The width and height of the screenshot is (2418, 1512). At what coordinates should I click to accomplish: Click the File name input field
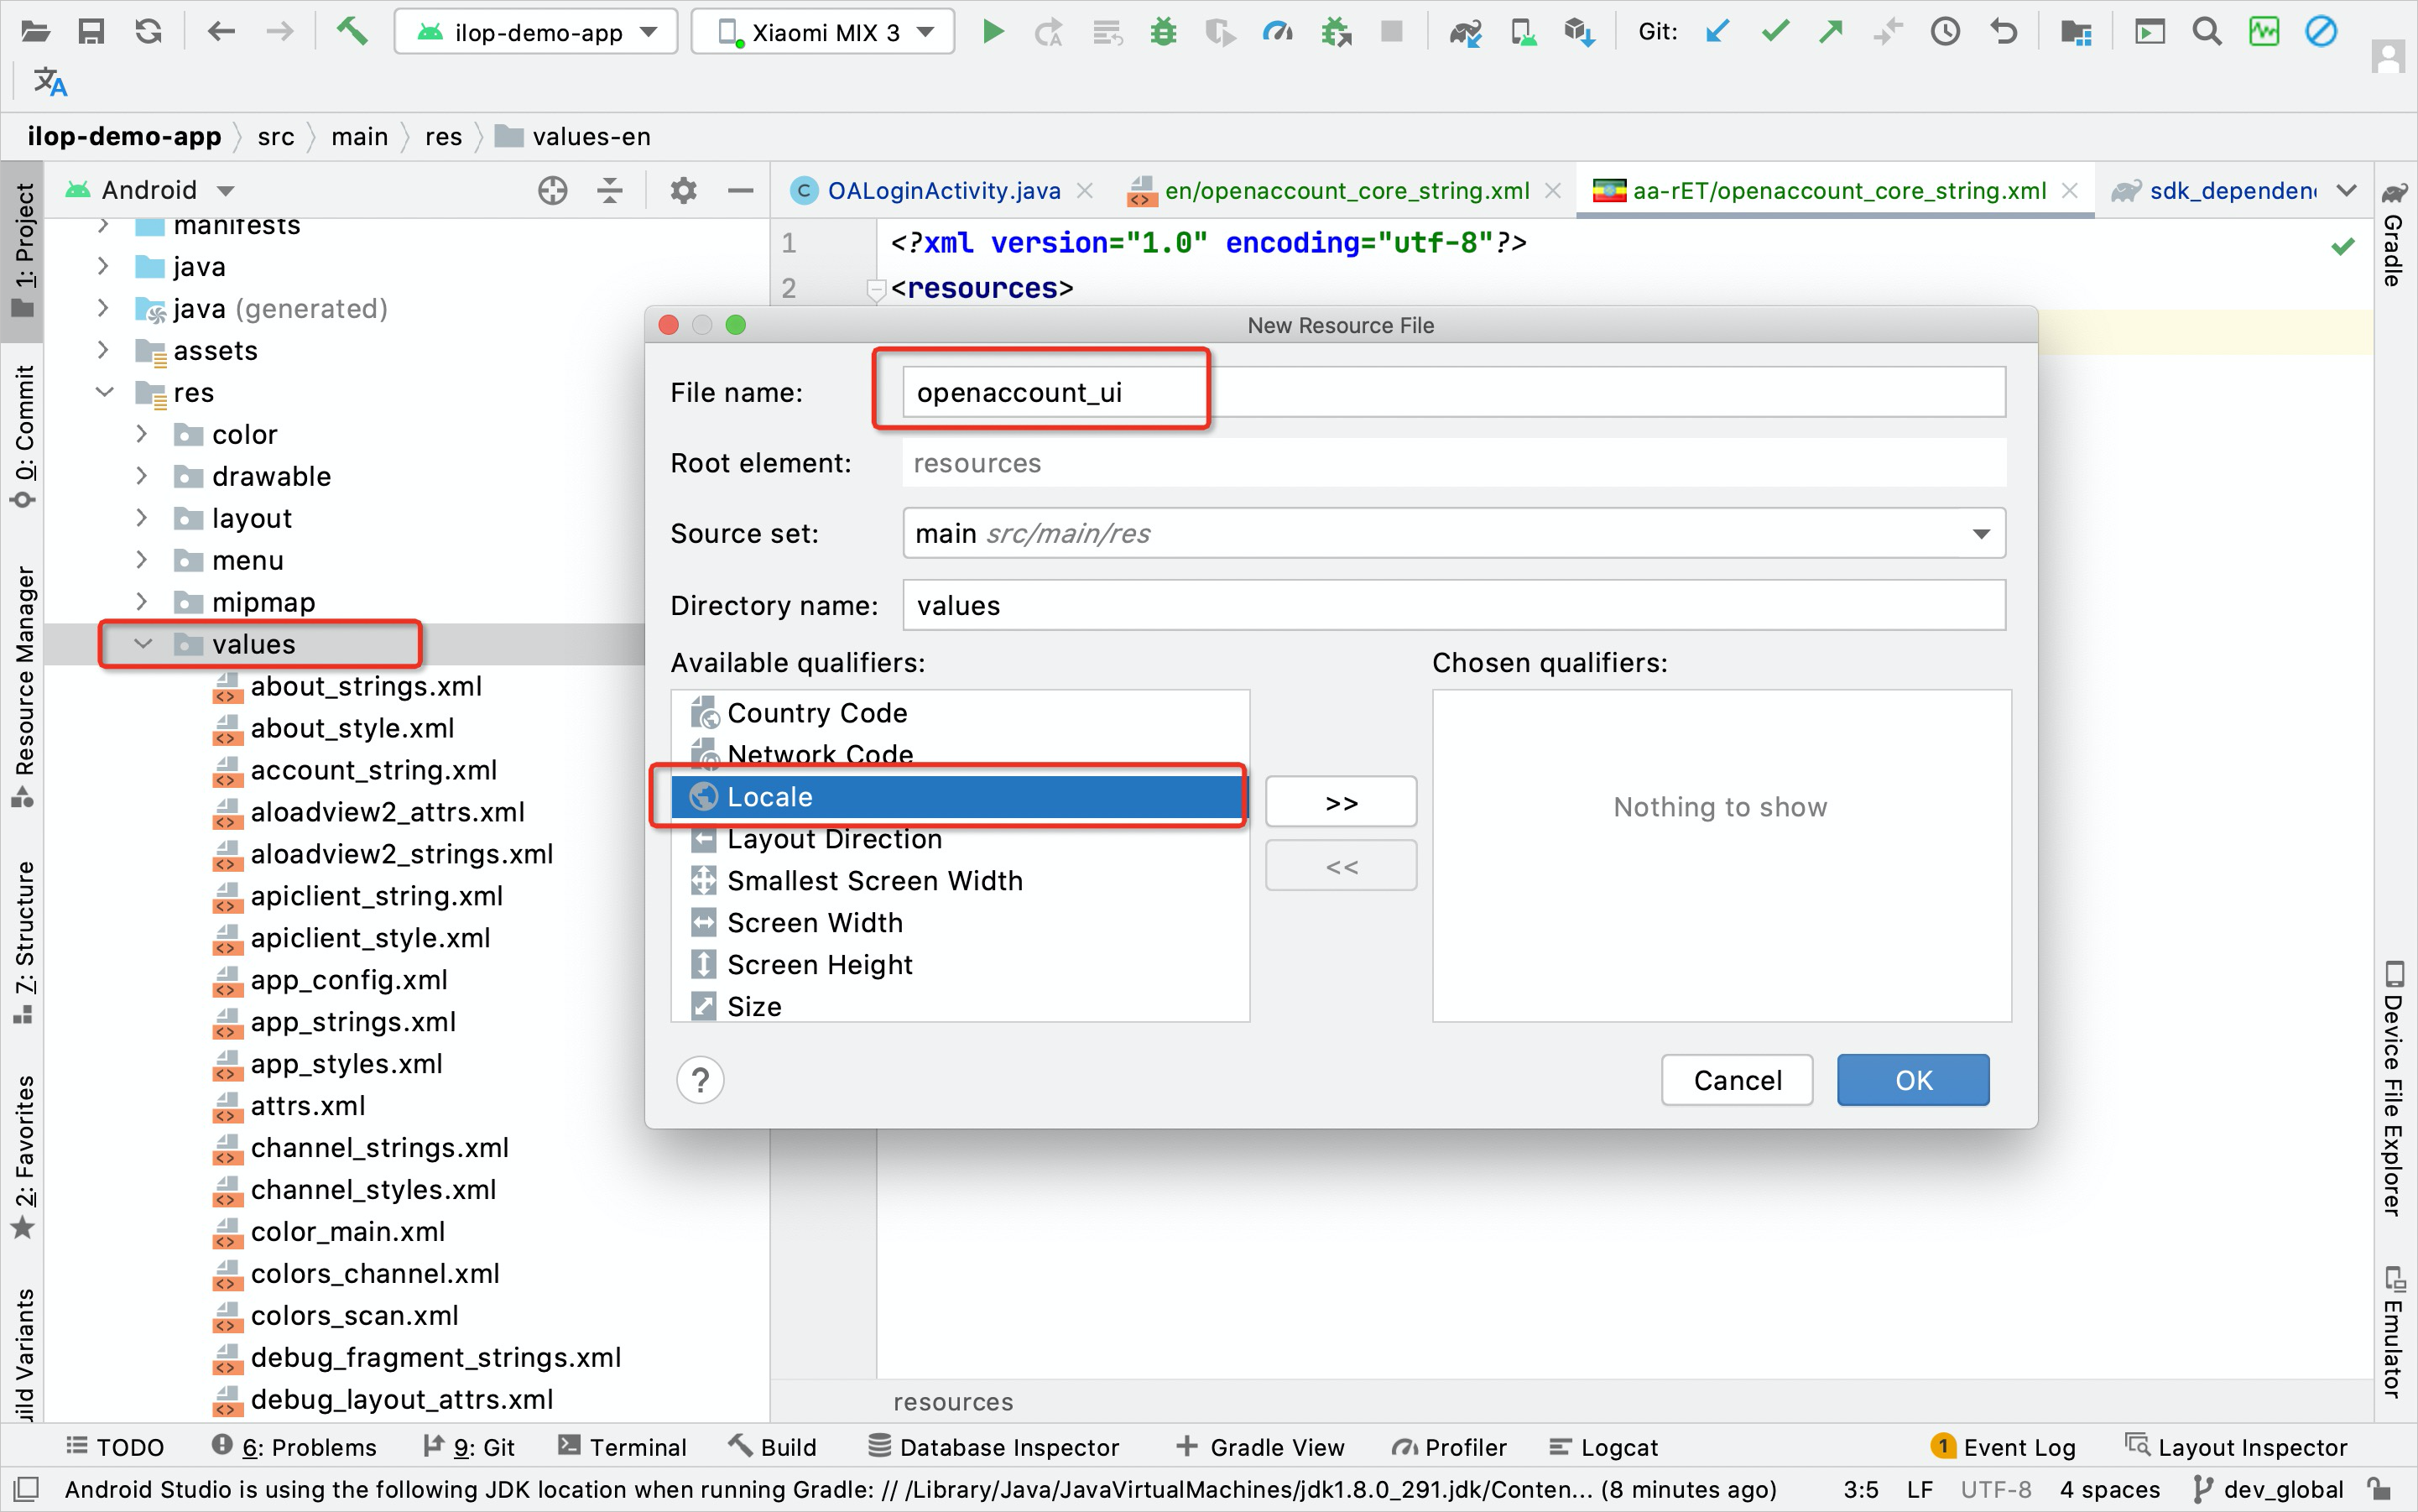pyautogui.click(x=1453, y=392)
